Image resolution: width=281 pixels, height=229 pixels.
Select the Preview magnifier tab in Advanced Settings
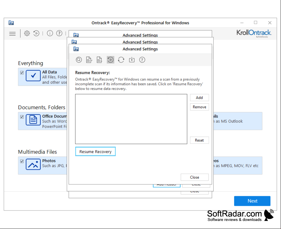pos(79,60)
